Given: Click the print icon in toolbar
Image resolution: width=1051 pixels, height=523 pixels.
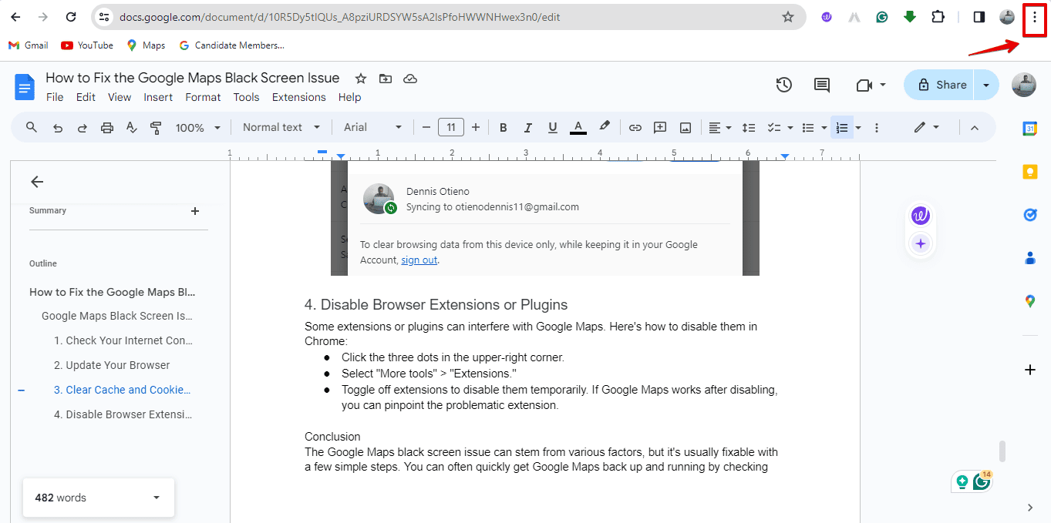Looking at the screenshot, I should pos(107,128).
